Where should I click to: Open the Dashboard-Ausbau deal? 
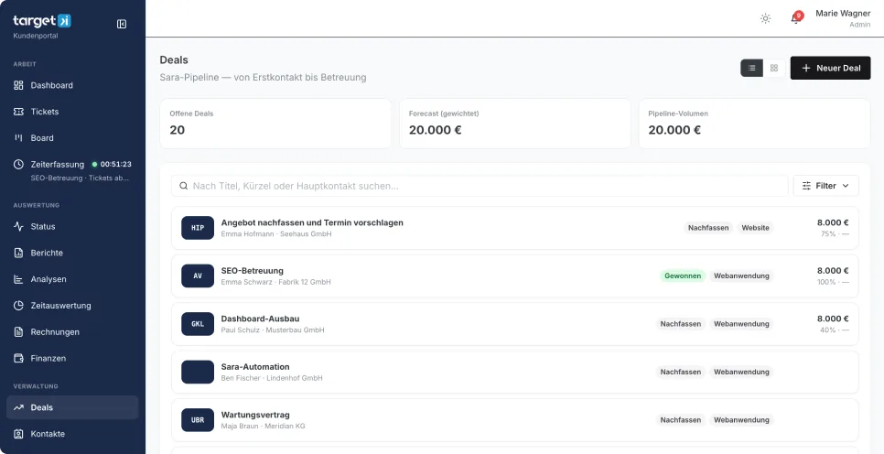(514, 324)
